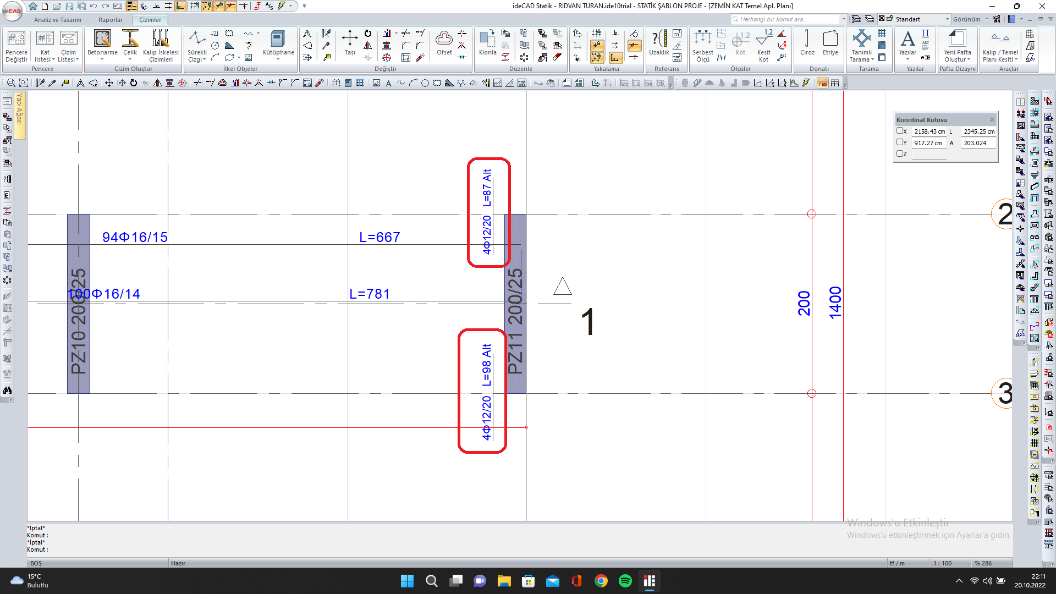Click Yeni Pafta Oluştur
Screen dimensions: 1056x594
pos(958,46)
